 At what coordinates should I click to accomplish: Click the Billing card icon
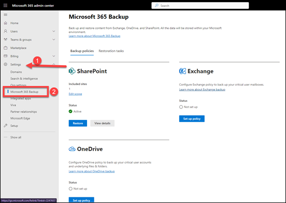[x=6, y=56]
